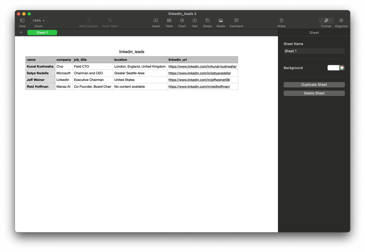Add a Comment from the toolbar

tap(236, 21)
